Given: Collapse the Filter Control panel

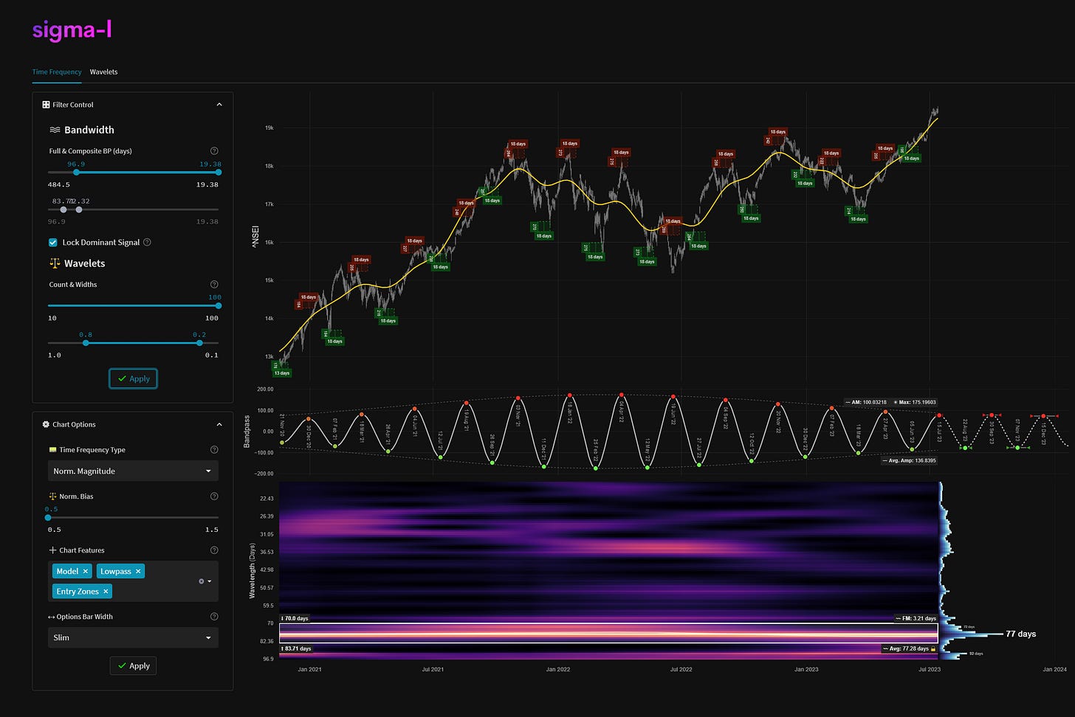Looking at the screenshot, I should (219, 105).
